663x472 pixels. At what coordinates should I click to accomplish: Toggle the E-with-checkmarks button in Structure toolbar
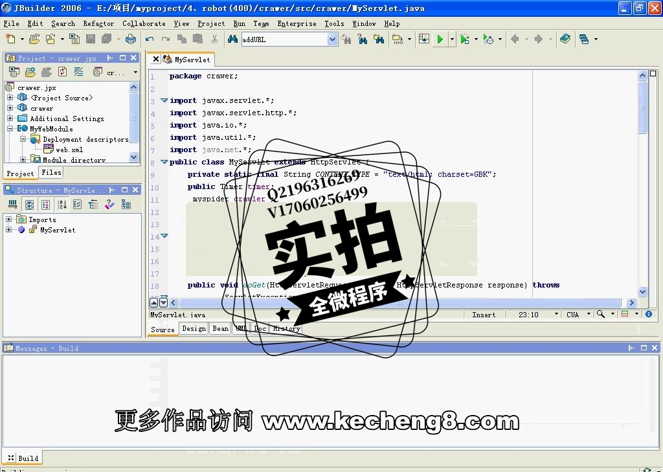pyautogui.click(x=78, y=205)
